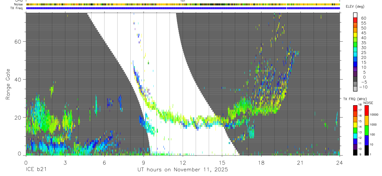
Task: Click the '13' label on TX FRQ bar
Action: coord(360,133)
